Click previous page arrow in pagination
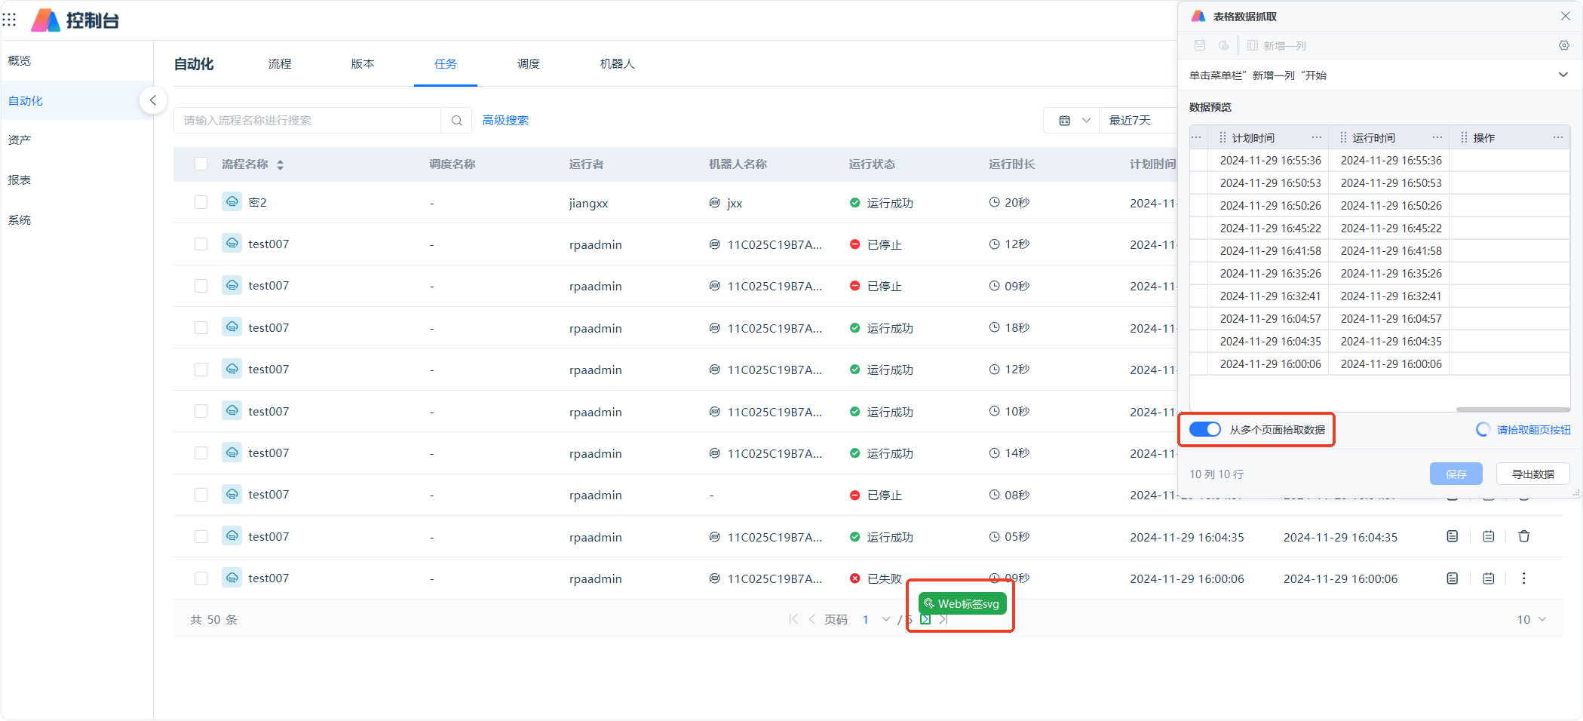The width and height of the screenshot is (1583, 721). pyautogui.click(x=812, y=619)
